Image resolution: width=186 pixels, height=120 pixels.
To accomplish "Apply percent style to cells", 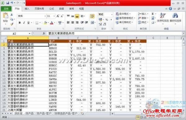I will pyautogui.click(x=107, y=19).
